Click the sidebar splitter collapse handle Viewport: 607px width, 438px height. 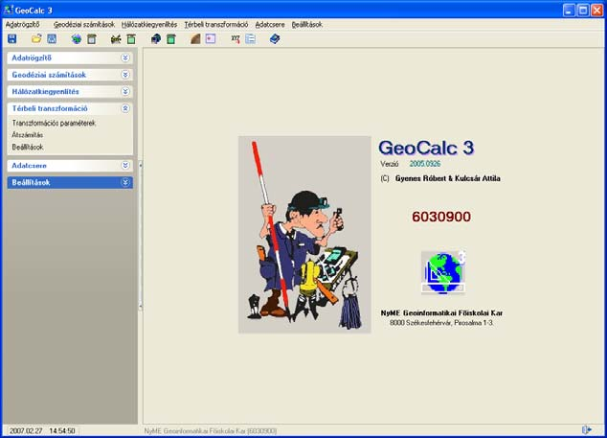(x=140, y=235)
